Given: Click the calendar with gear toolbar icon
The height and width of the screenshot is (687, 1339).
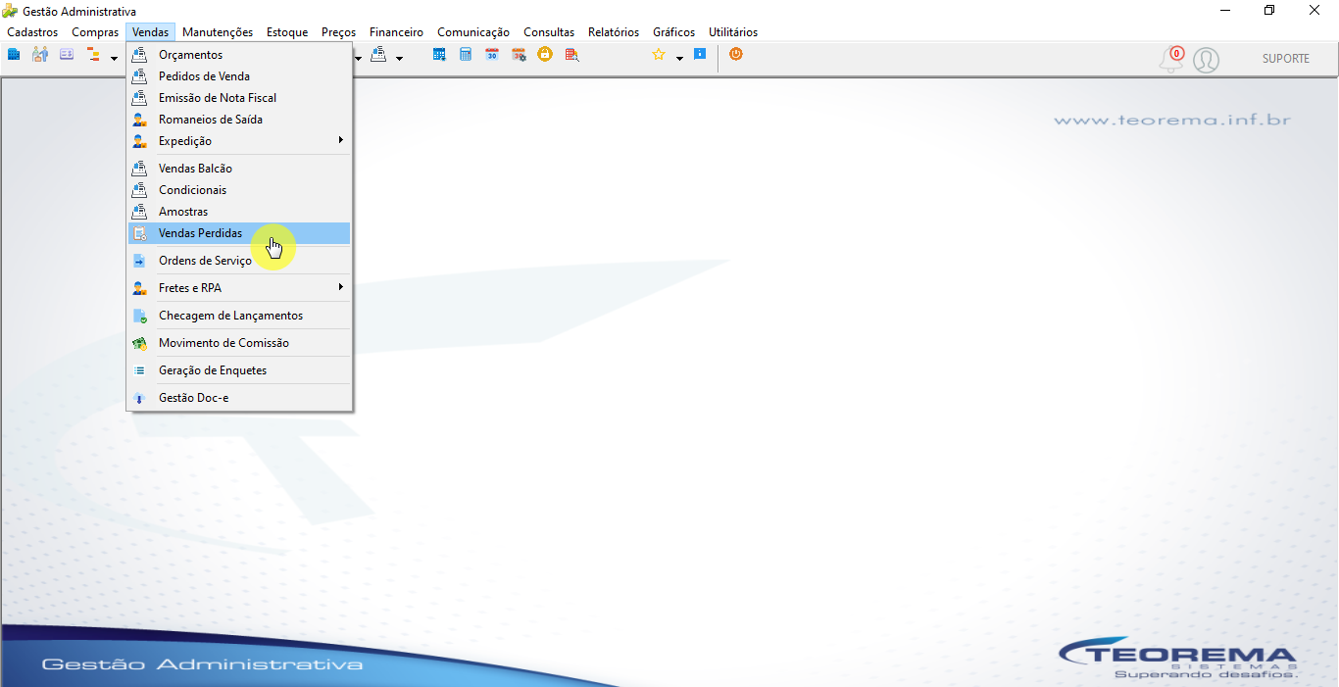Looking at the screenshot, I should pos(519,55).
